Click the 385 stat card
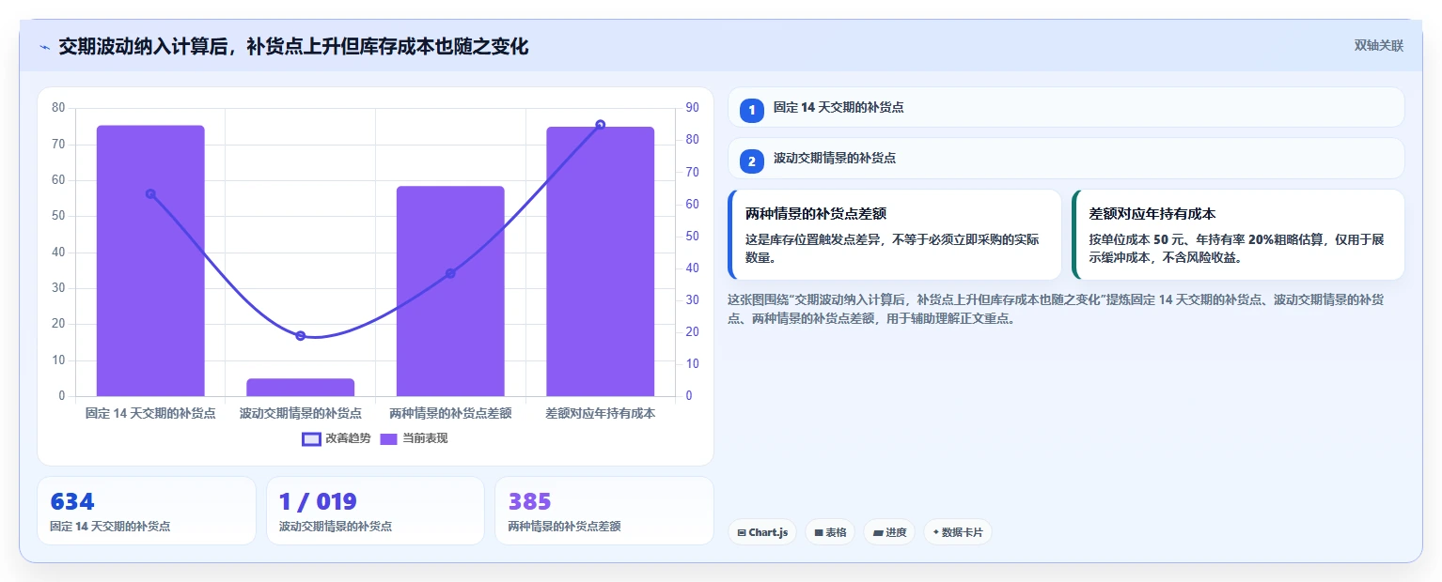The width and height of the screenshot is (1442, 582). click(604, 511)
